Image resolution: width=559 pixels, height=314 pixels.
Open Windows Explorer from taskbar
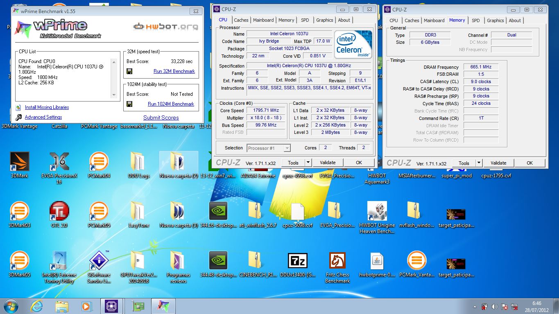pos(62,306)
